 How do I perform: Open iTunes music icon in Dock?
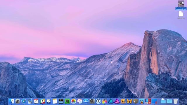(x=80, y=101)
